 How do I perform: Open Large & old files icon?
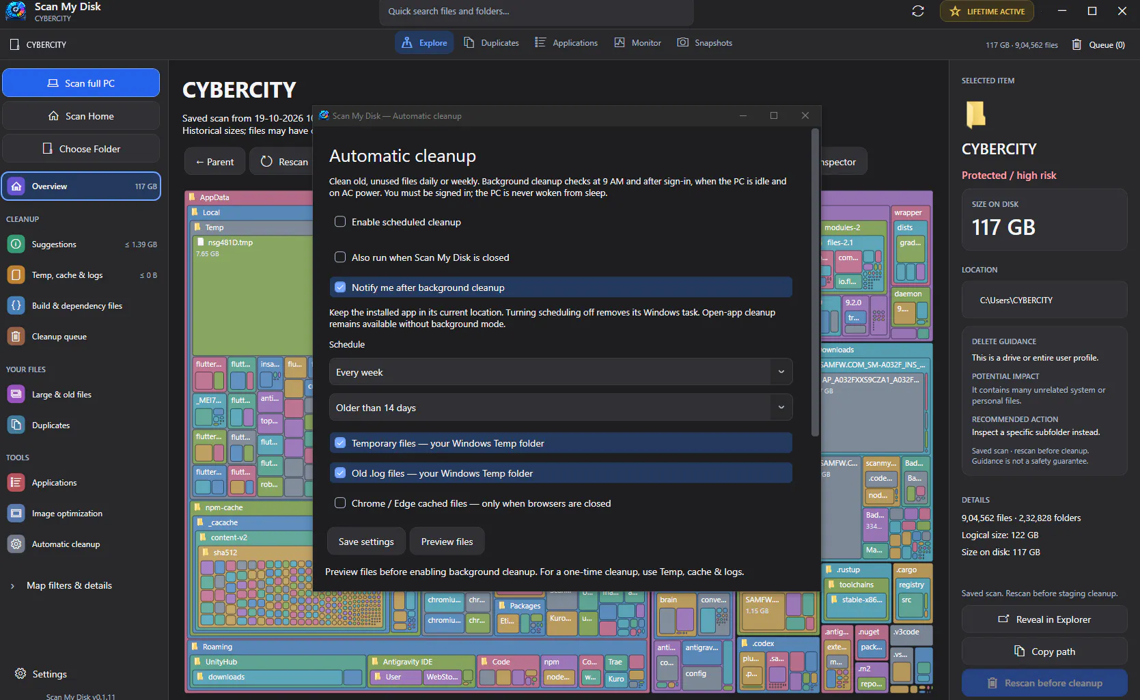click(x=16, y=394)
